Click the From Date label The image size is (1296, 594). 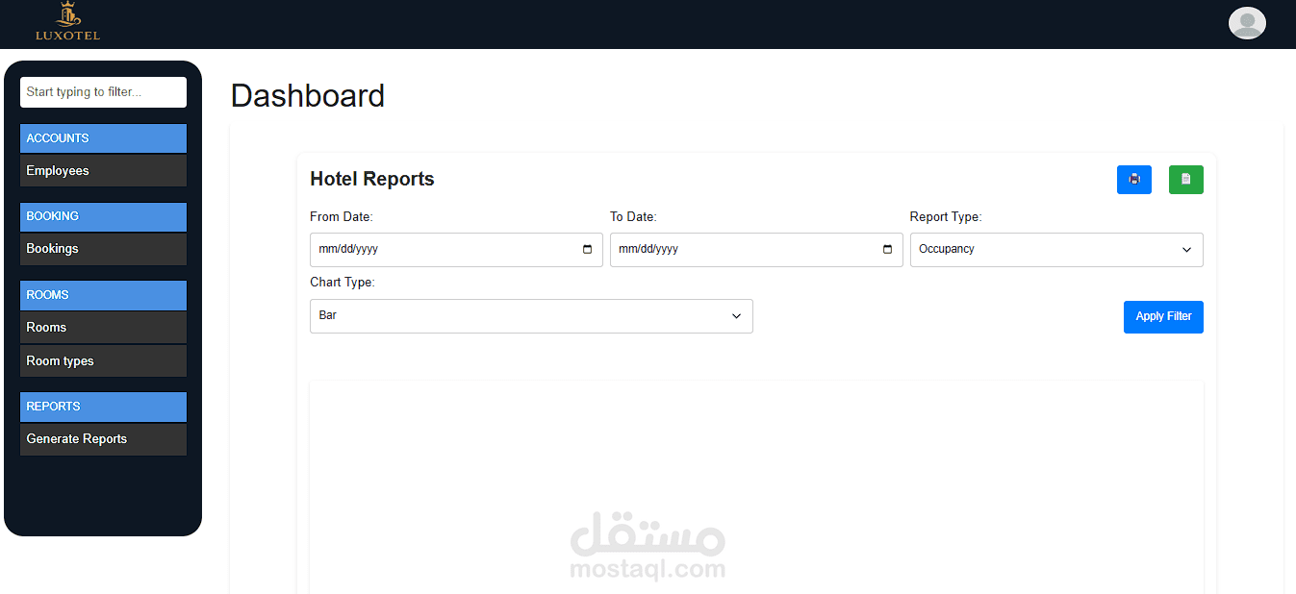(342, 217)
